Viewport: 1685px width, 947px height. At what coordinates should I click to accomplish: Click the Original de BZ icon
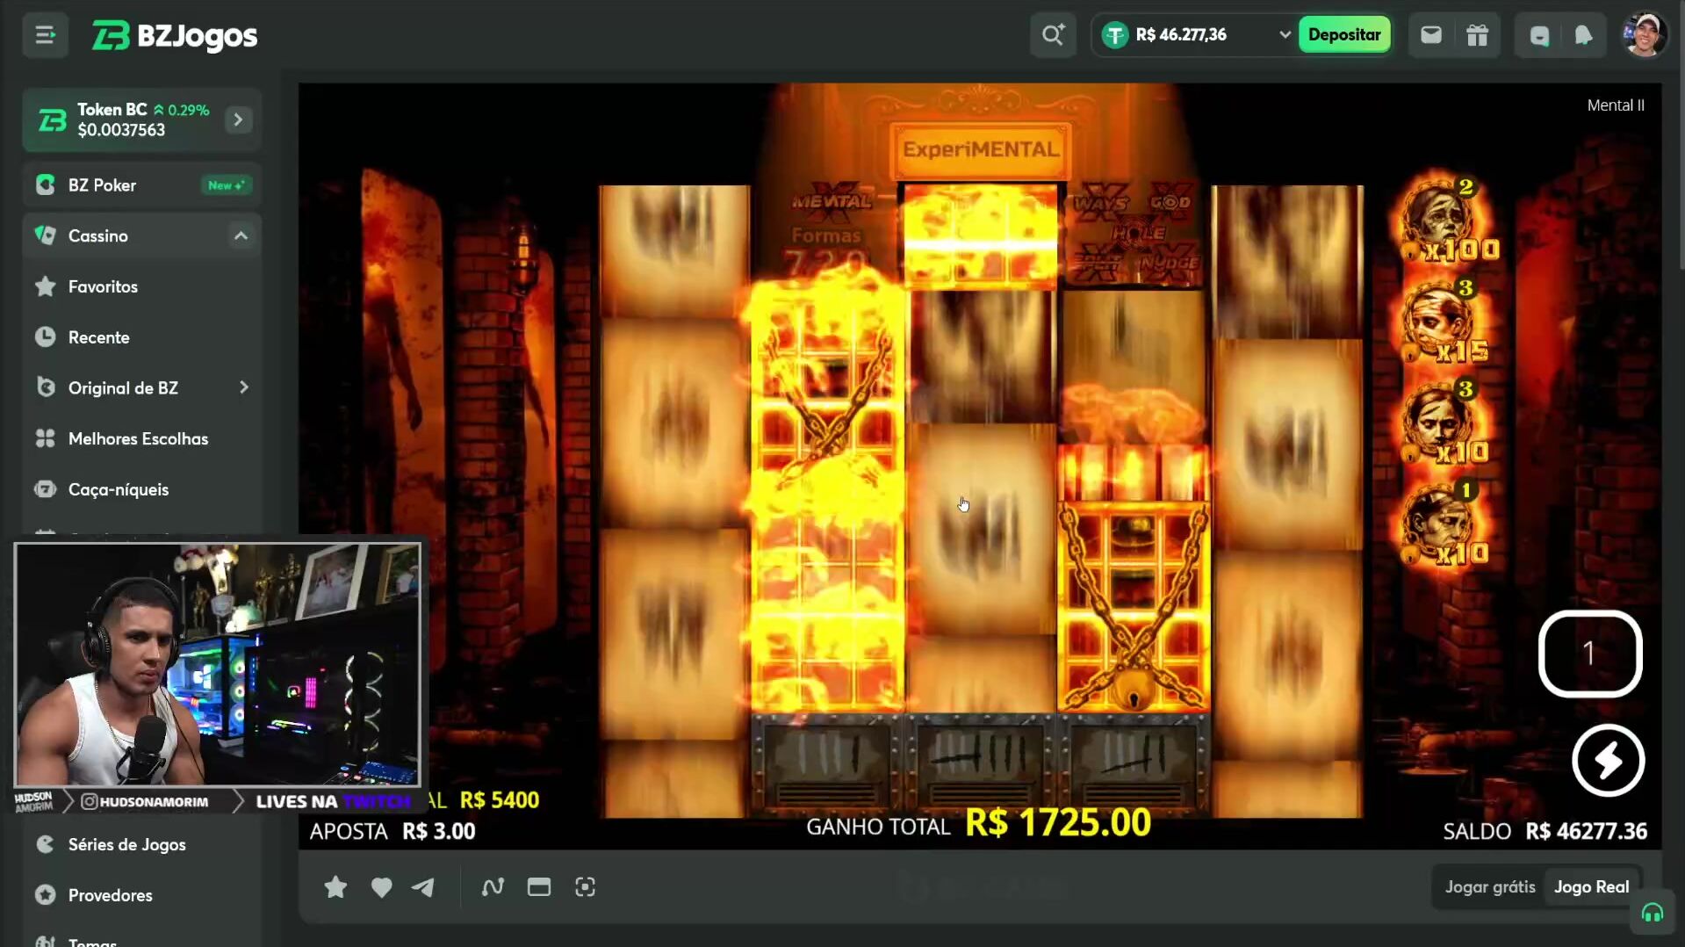[46, 387]
